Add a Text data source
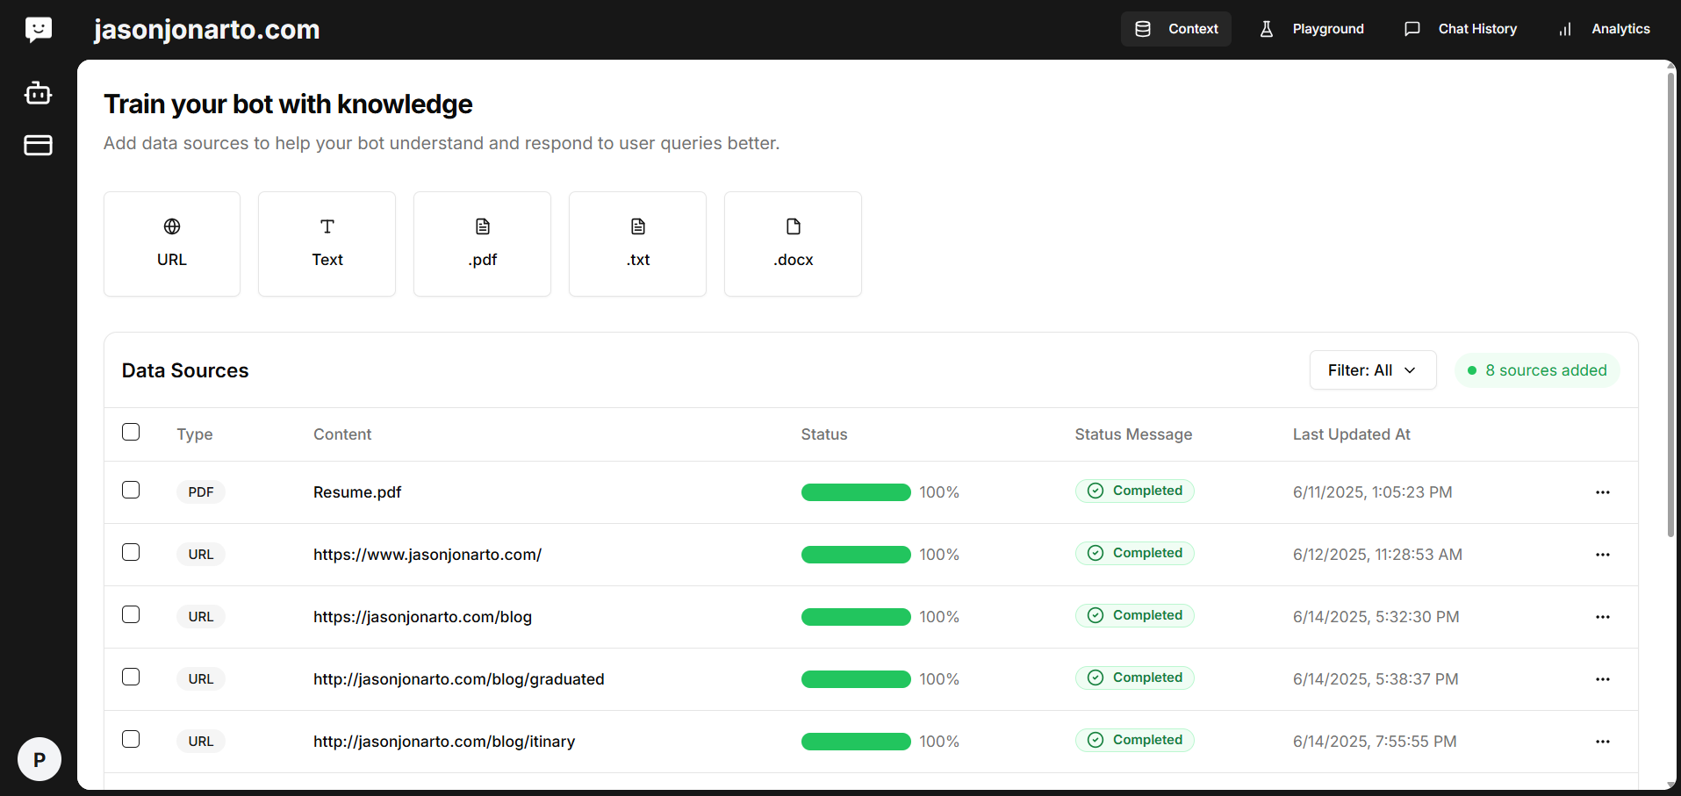This screenshot has height=796, width=1681. click(327, 244)
